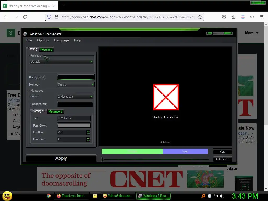
Task: Click the CNET Download logo icon
Action: tap(10, 33)
